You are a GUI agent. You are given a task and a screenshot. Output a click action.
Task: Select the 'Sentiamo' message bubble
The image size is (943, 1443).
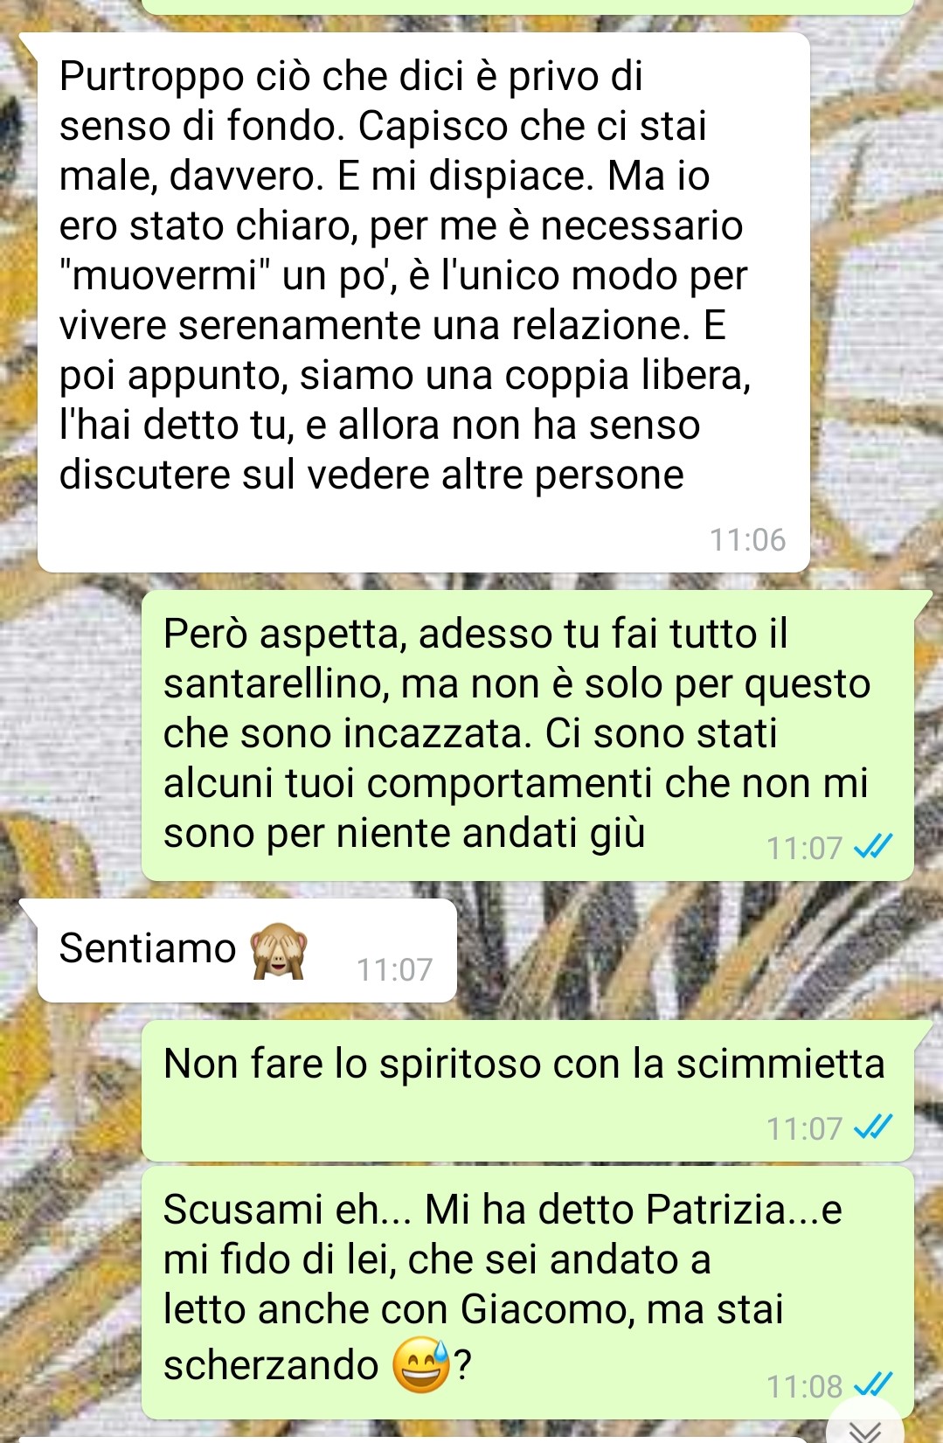247,950
